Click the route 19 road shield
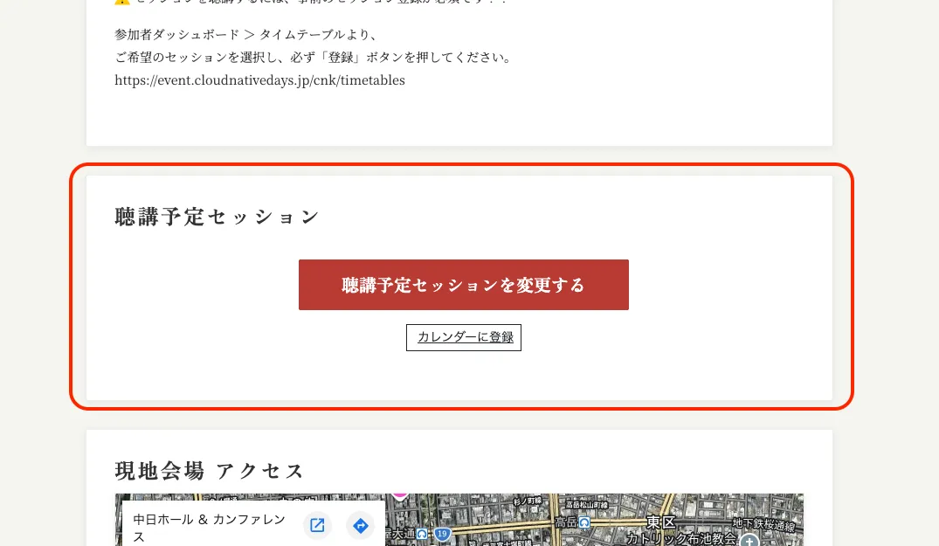 tap(444, 534)
